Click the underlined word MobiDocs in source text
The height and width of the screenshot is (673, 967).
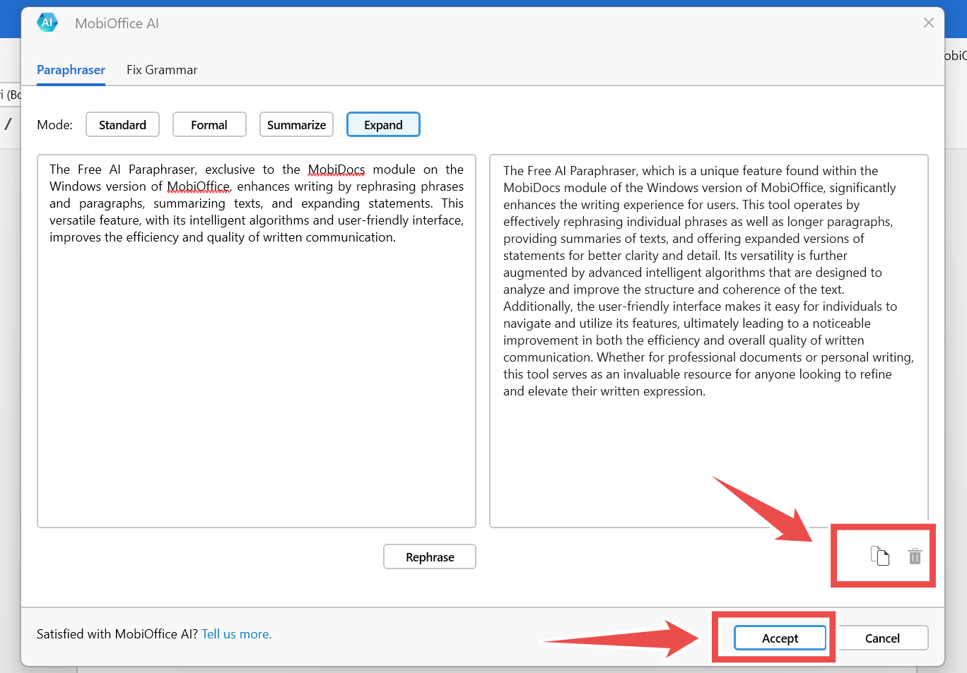click(x=336, y=169)
